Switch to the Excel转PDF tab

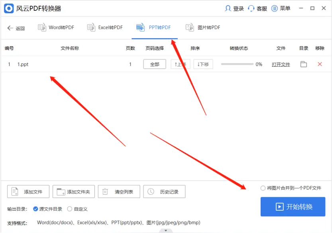[105, 27]
